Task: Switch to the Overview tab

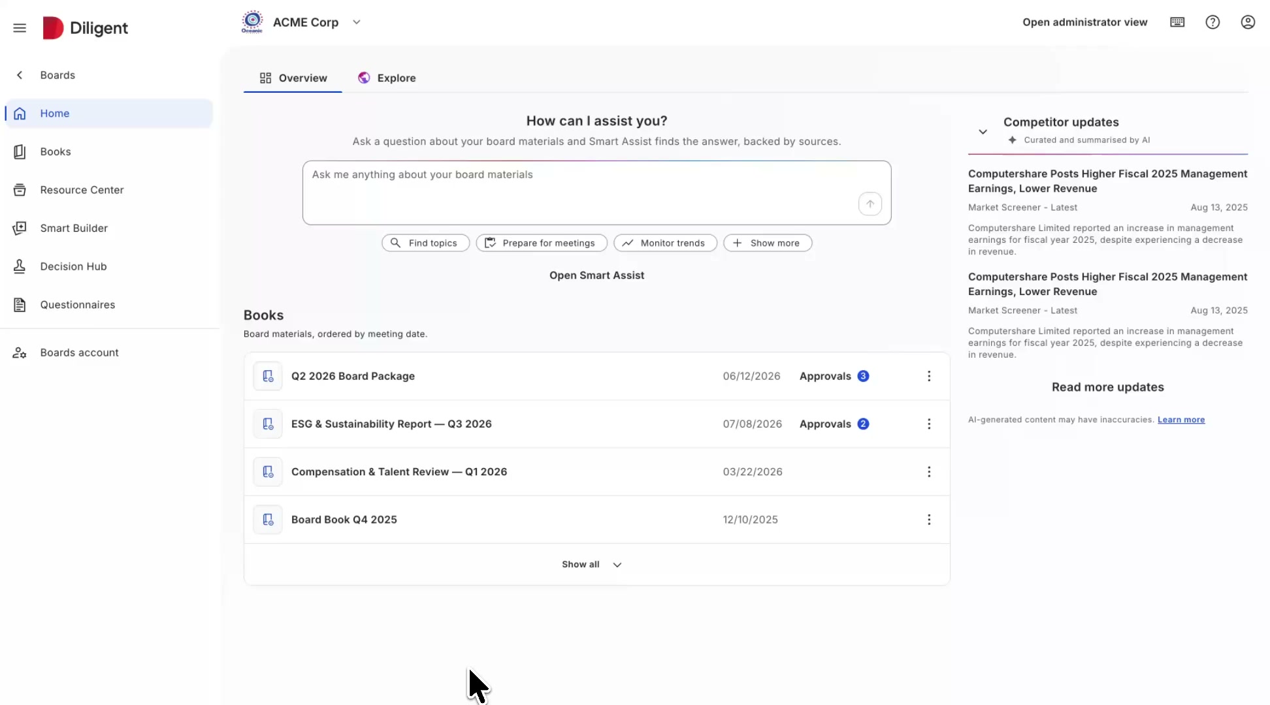Action: click(293, 78)
